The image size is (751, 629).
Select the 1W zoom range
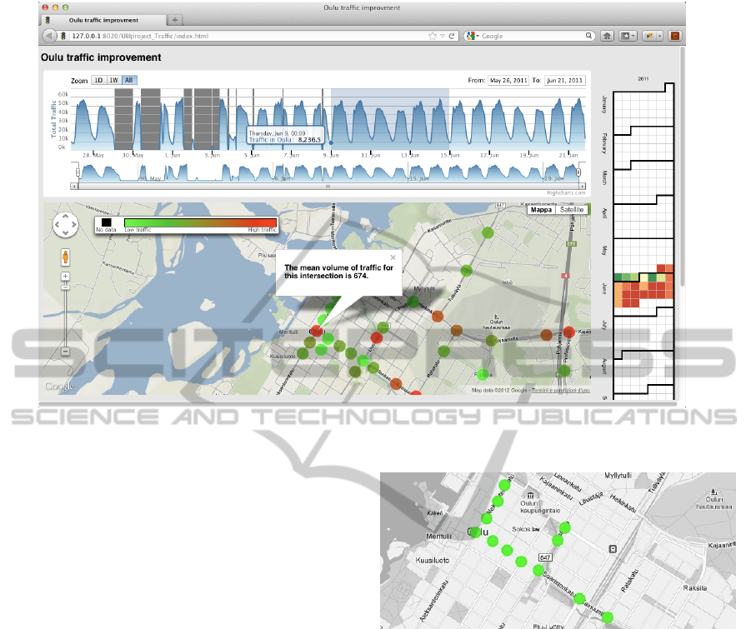[x=113, y=80]
